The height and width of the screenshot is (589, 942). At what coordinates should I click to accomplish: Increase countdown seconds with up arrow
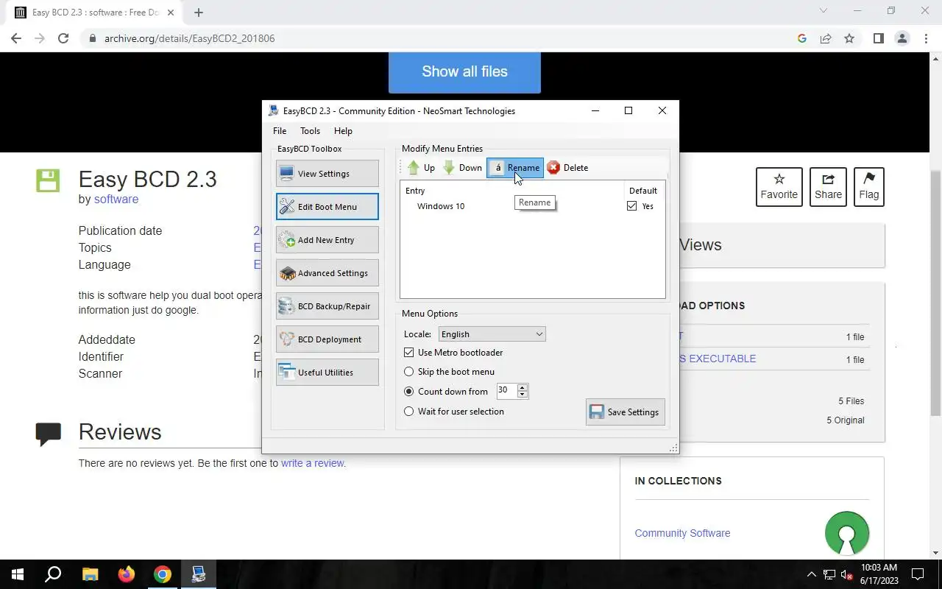tap(523, 387)
